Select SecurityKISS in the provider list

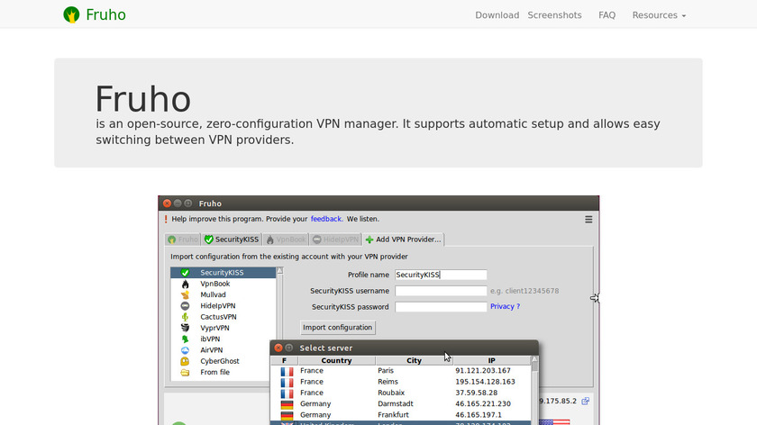223,273
